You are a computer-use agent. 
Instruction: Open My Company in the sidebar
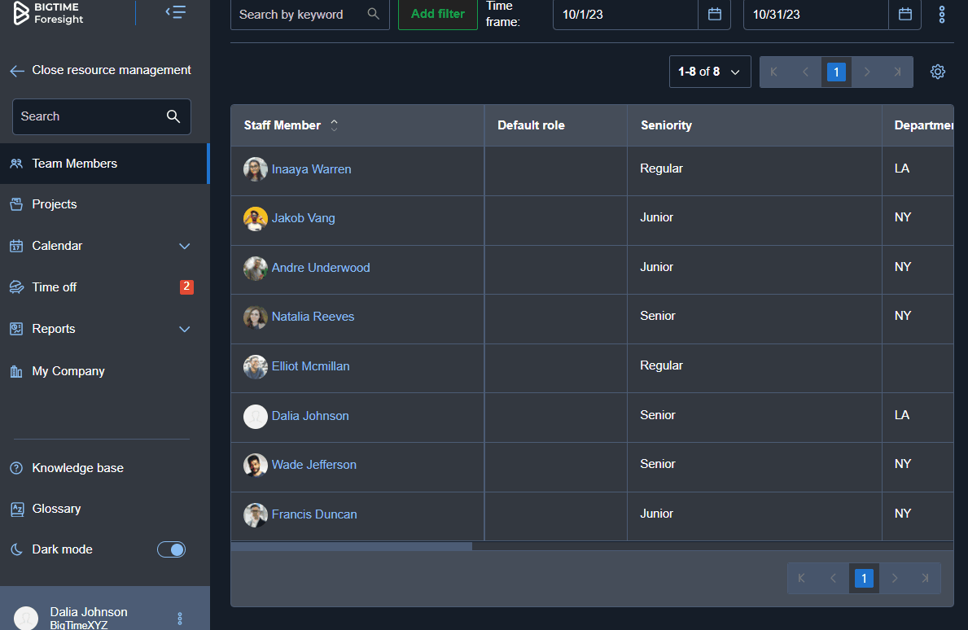[x=68, y=371]
